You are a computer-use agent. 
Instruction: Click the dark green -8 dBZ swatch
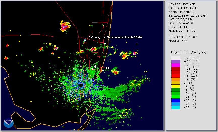coord(176,90)
